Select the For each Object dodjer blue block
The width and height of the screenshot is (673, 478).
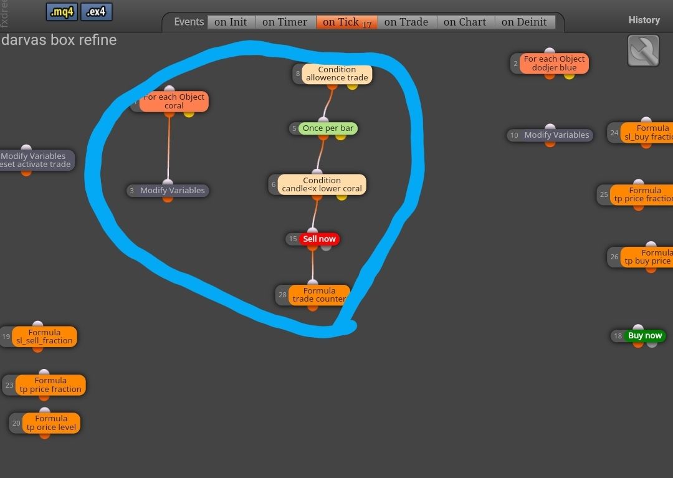554,64
